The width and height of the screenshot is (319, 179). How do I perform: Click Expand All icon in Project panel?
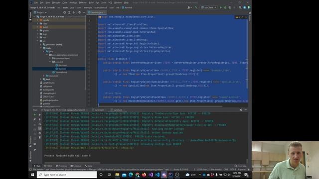click(x=69, y=12)
